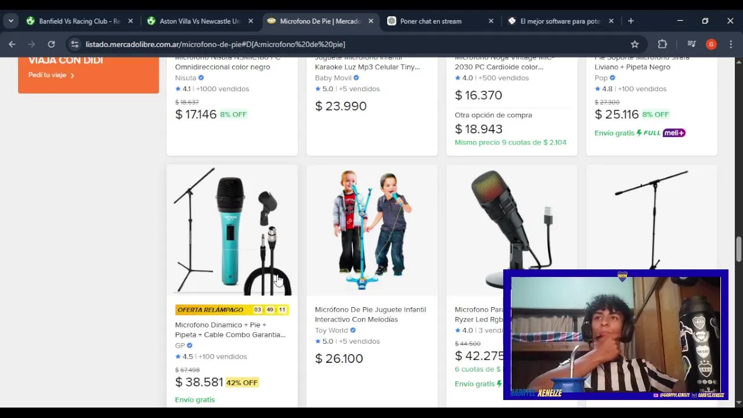Screen dimensions: 743x418
Task: Click the FULL shipping badge
Action: tap(648, 133)
